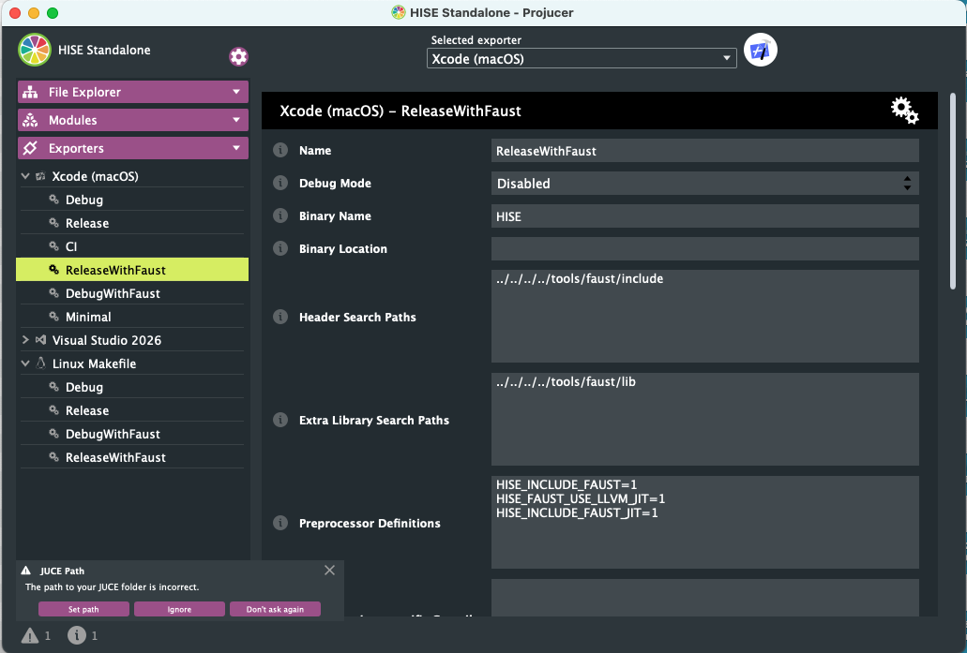Click the Name input field
Viewport: 967px width, 653px height.
tap(705, 150)
